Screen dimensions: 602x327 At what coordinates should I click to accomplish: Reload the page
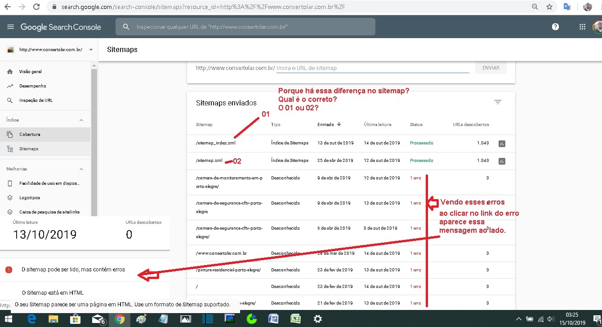[x=36, y=7]
